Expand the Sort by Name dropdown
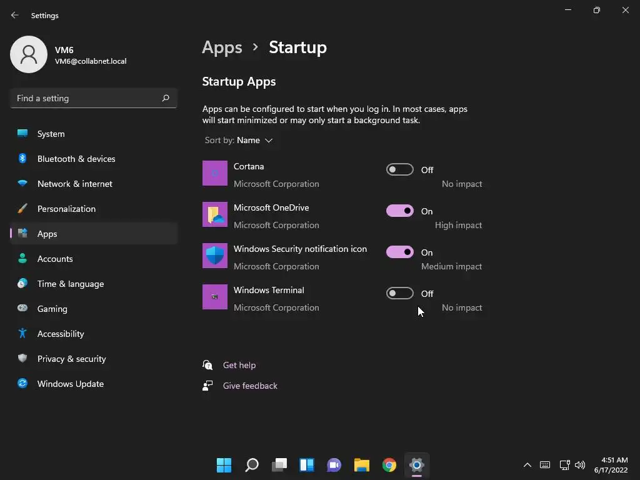This screenshot has width=640, height=480. click(239, 140)
